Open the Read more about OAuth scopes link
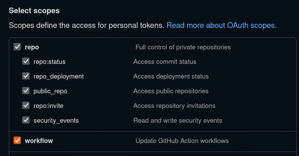299x156 pixels. point(221,25)
